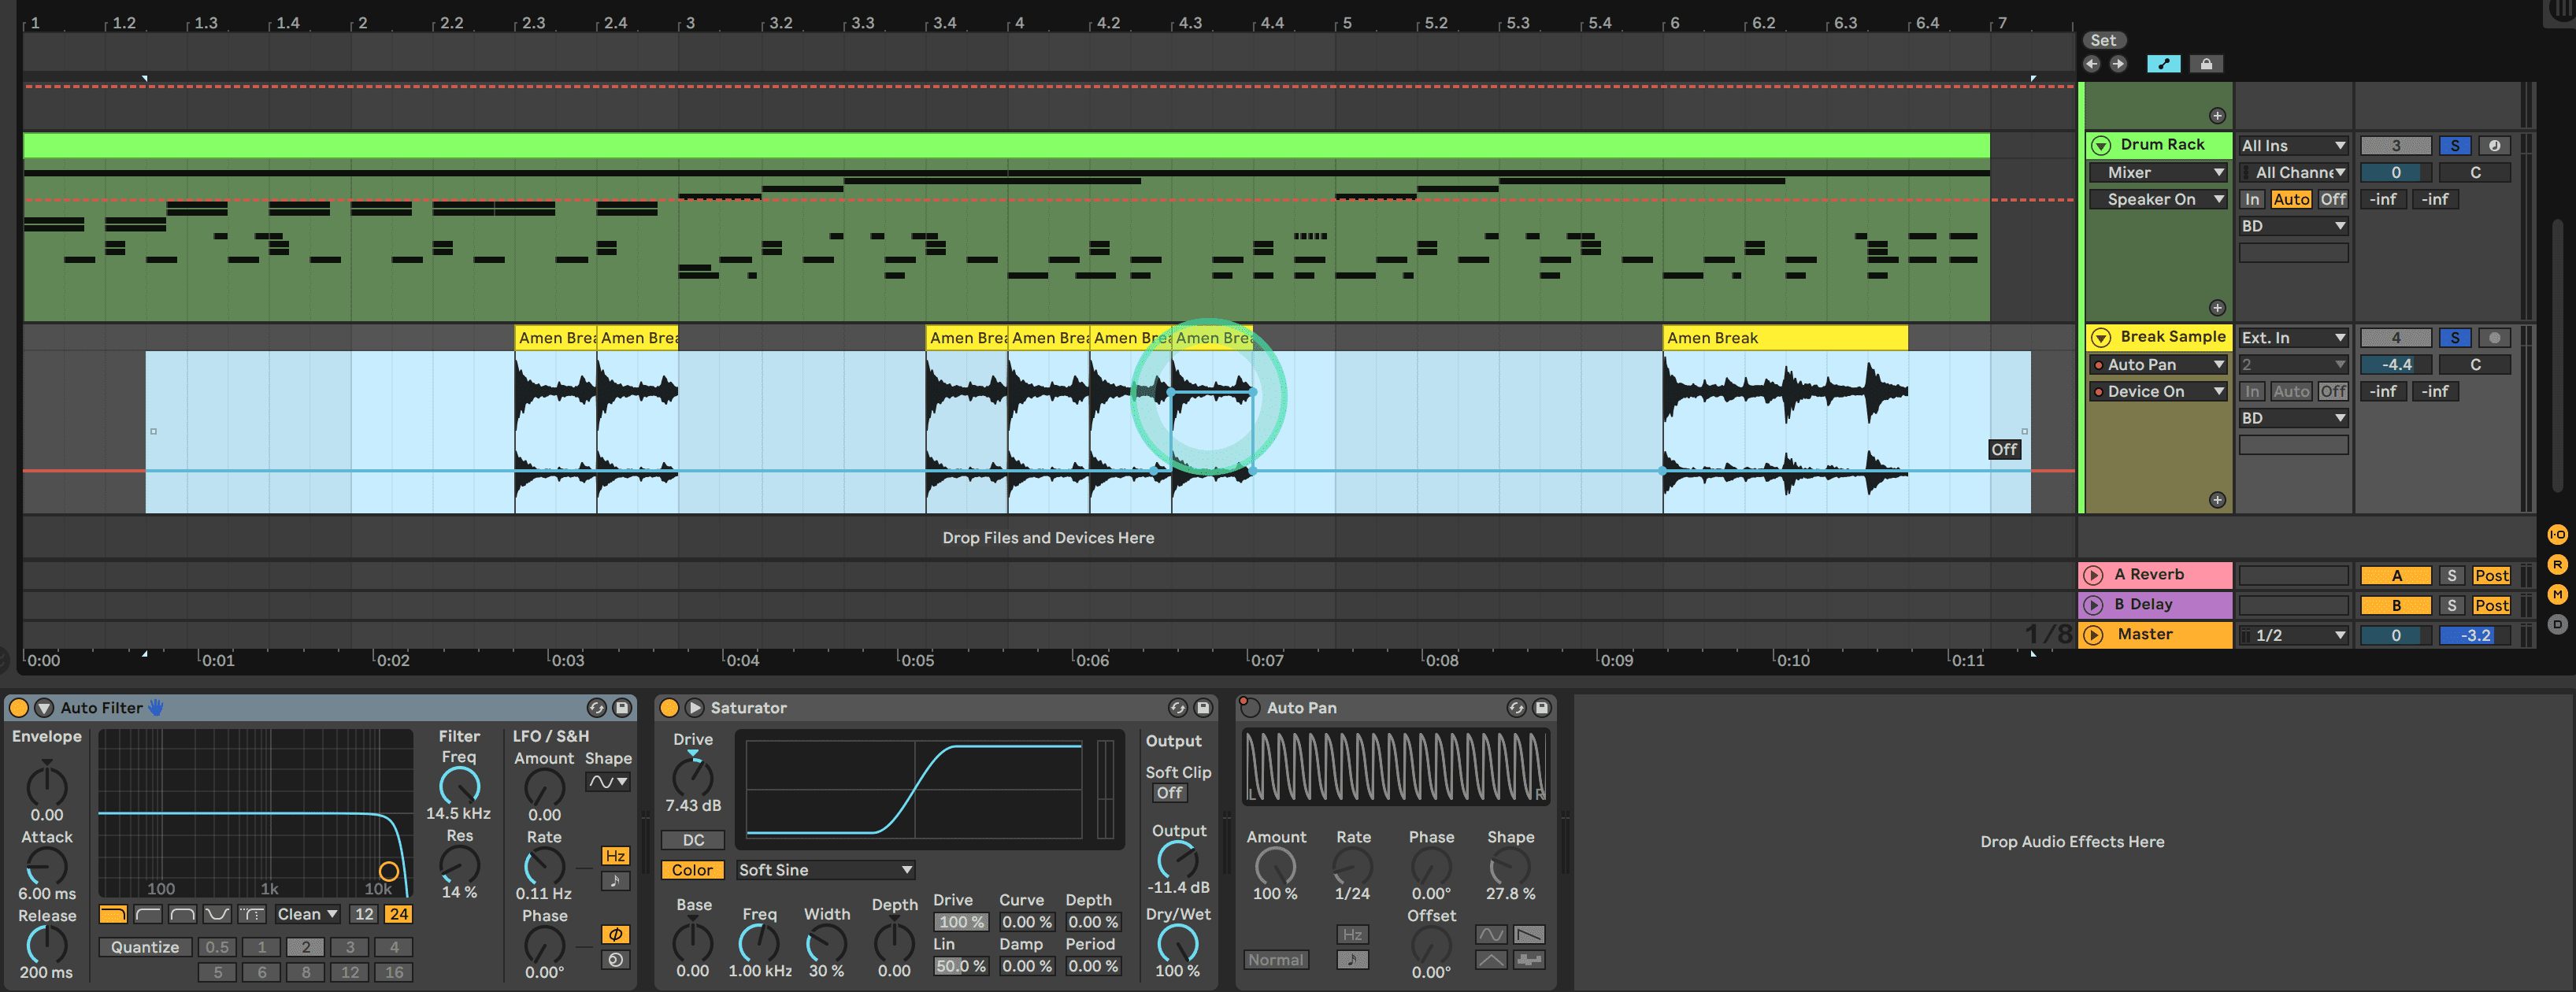Open Ext. In input type dropdown
The width and height of the screenshot is (2576, 992).
pyautogui.click(x=2292, y=338)
